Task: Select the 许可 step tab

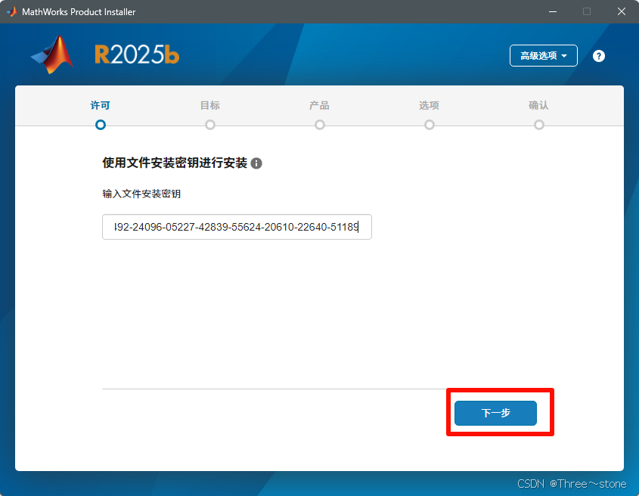Action: (101, 106)
